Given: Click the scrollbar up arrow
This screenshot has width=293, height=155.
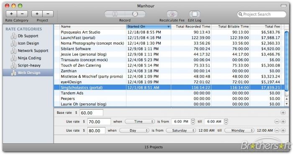Looking at the screenshot, I should (x=287, y=99).
